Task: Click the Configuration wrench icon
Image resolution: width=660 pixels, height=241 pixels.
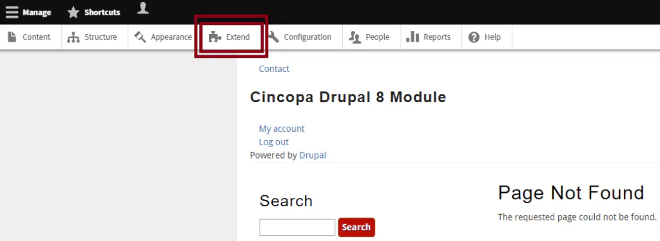Action: tap(273, 37)
